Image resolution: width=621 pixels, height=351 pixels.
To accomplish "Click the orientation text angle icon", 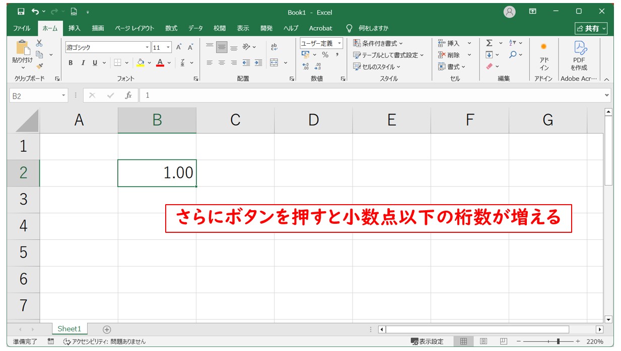I will click(x=246, y=47).
